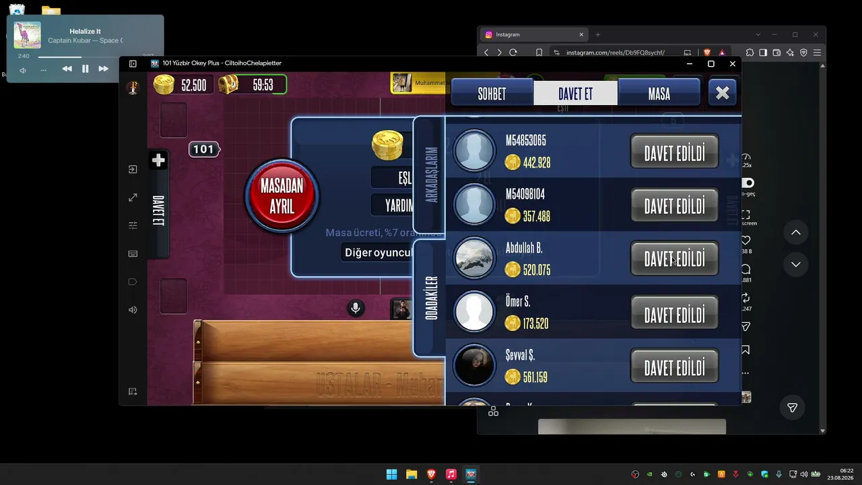
Task: Select the DAVET ET tab
Action: pos(575,94)
